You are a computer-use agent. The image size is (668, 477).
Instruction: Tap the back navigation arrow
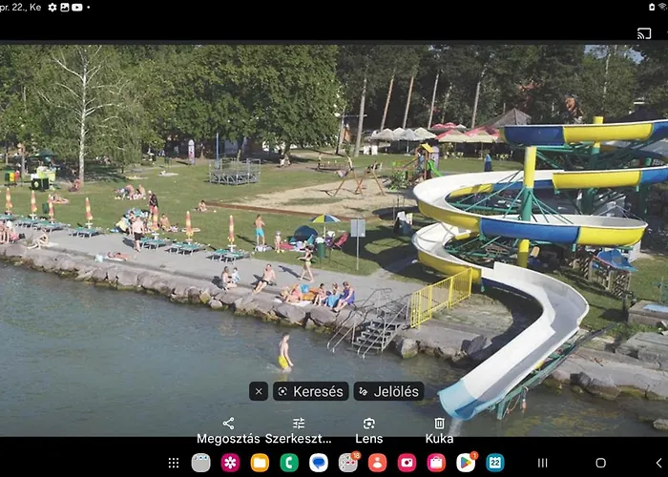pyautogui.click(x=658, y=463)
